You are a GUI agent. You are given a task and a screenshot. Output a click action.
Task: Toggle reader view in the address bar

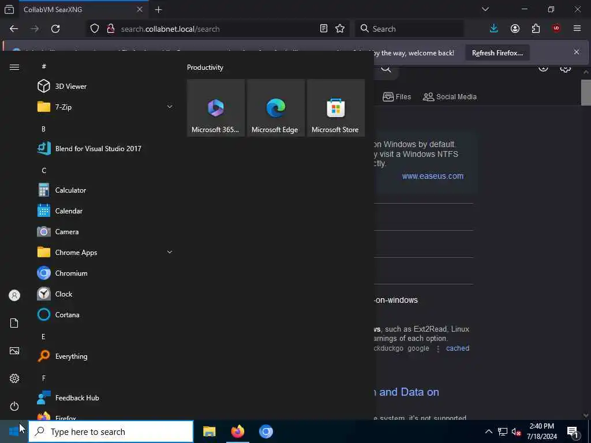pos(323,29)
